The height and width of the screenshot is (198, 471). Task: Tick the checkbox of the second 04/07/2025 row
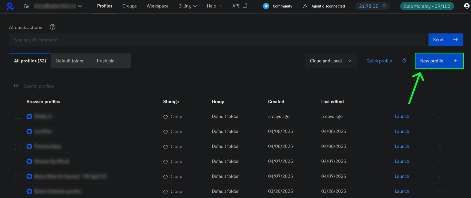(x=18, y=176)
